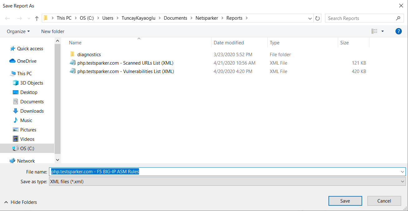Refresh the Reports folder view
Viewport: 408px width, 211px height.
(x=318, y=18)
